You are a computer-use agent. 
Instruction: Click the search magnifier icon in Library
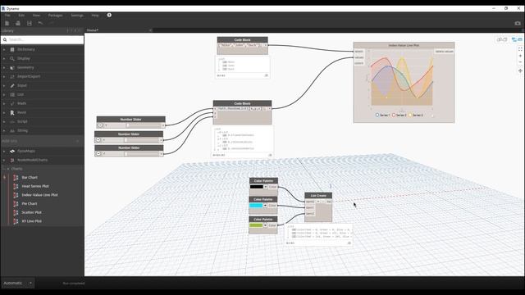(5, 40)
